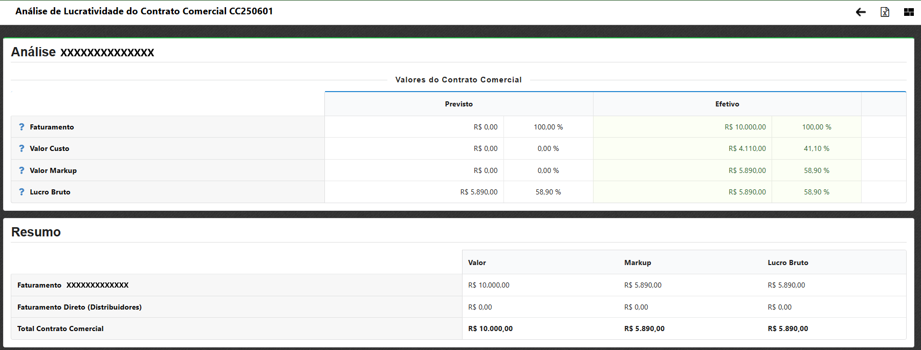This screenshot has width=921, height=350.
Task: Select Efetivo Faturamento value R$ 10.000,00
Action: click(x=745, y=127)
